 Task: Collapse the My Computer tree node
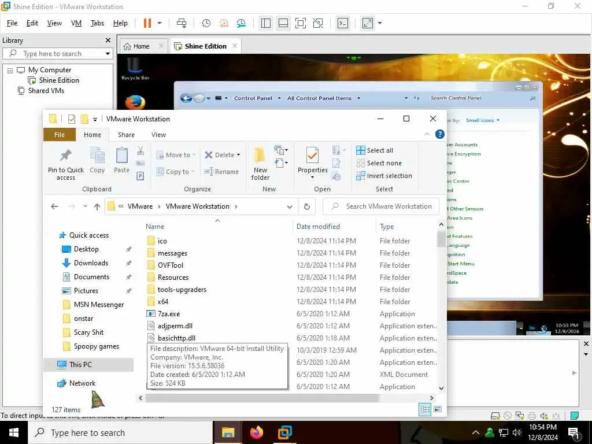[x=10, y=70]
